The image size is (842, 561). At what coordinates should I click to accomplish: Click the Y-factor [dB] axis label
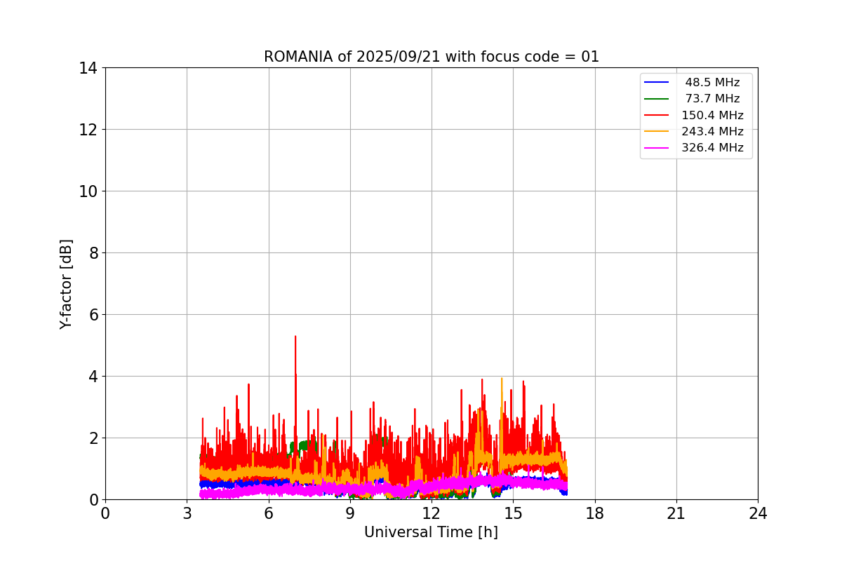click(x=66, y=284)
